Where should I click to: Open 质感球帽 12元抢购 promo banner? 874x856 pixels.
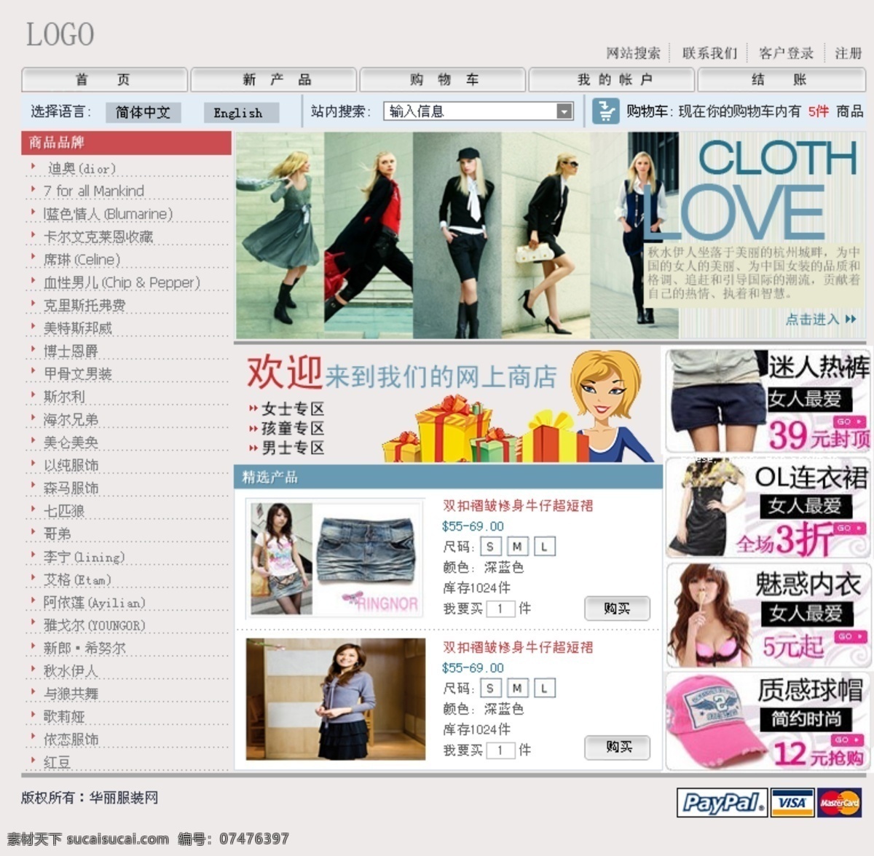coord(768,721)
